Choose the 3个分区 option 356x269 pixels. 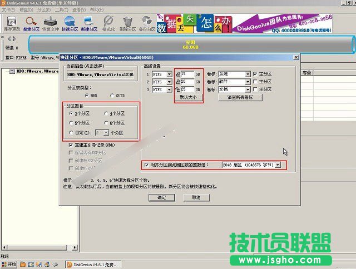click(x=71, y=113)
